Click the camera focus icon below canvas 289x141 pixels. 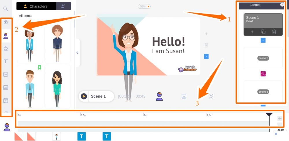click(211, 96)
